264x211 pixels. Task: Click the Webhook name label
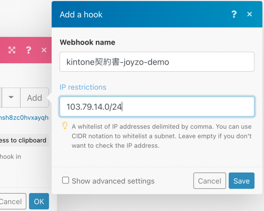coord(87,42)
